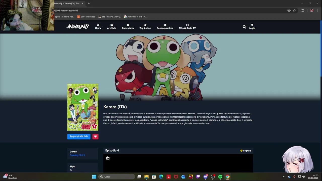322x181 pixels.
Task: Click the microphone tray icon
Action: [294, 177]
